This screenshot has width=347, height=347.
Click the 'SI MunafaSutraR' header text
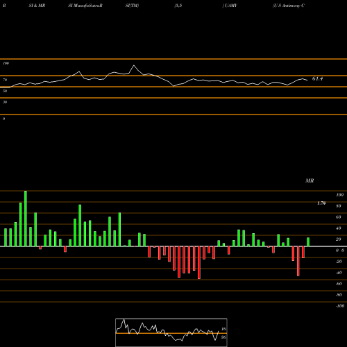point(85,6)
